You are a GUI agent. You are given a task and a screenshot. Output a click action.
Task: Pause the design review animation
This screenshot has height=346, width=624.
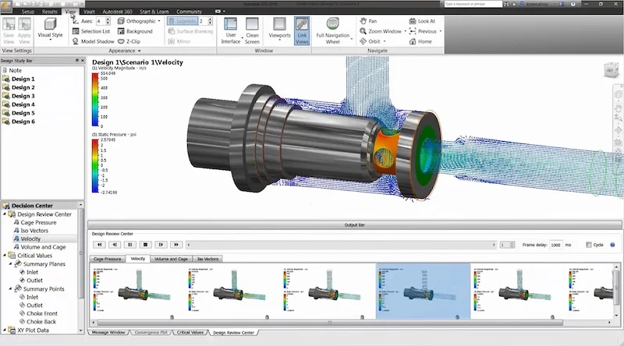point(129,244)
